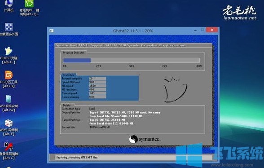This screenshot has width=264, height=168.
Task: Launch 老毛桃PE一键装机 desktop shortcut
Action: coord(29,8)
